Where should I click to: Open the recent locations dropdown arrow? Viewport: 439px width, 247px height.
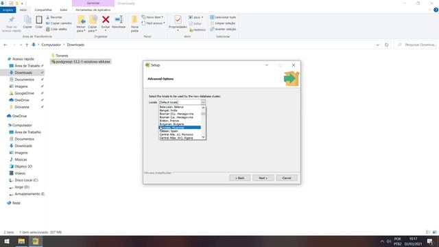tap(21, 45)
